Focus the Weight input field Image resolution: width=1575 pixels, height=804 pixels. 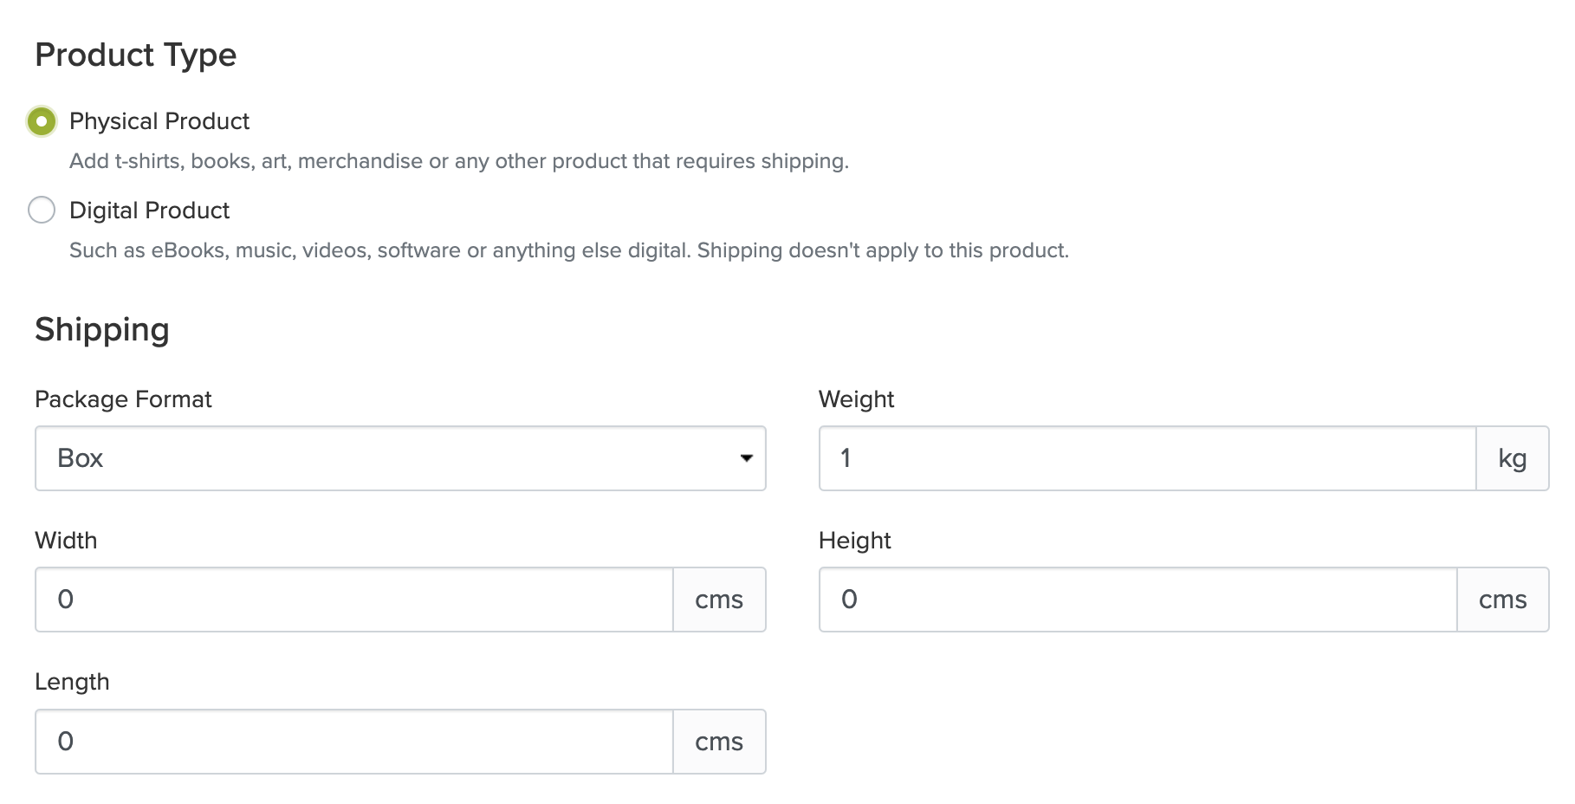[1147, 458]
